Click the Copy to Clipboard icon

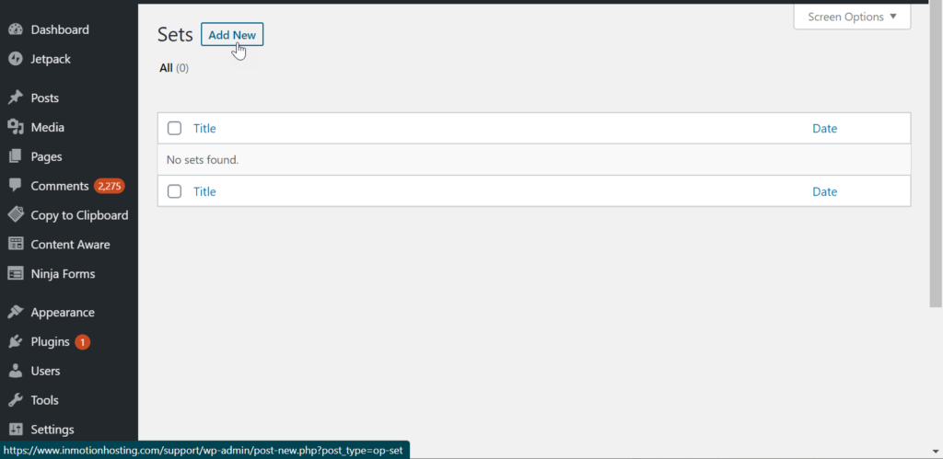point(16,215)
